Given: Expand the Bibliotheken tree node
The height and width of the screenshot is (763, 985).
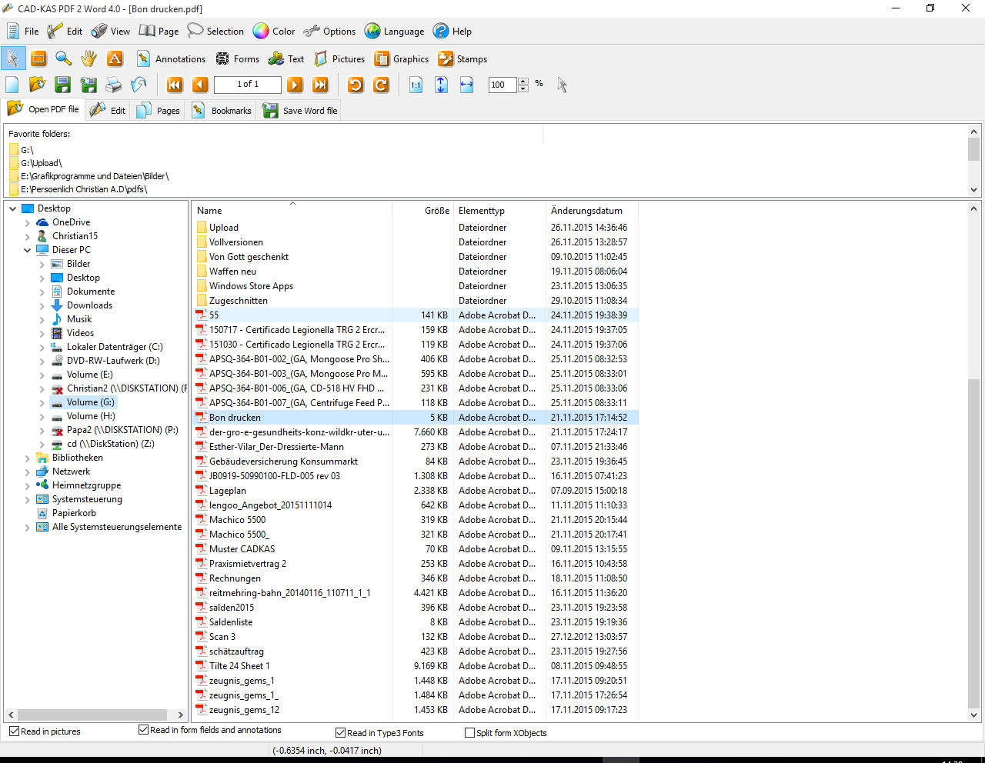Looking at the screenshot, I should pos(28,458).
